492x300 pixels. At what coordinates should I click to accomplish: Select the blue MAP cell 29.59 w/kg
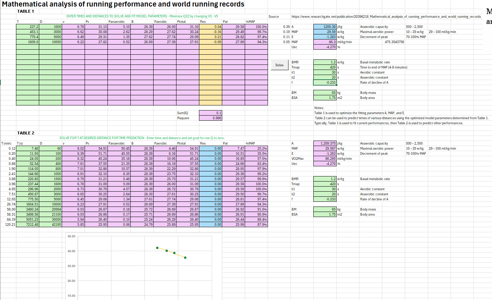[x=325, y=32]
